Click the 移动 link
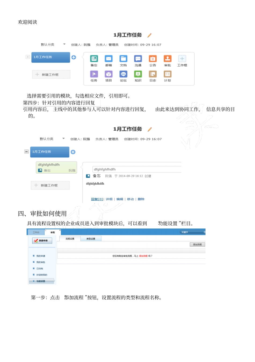The height and width of the screenshot is (362, 255). [x=130, y=199]
